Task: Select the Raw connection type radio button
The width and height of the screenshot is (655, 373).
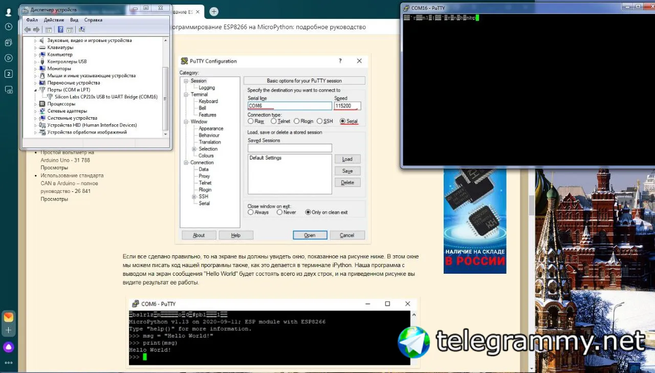Action: coord(251,121)
